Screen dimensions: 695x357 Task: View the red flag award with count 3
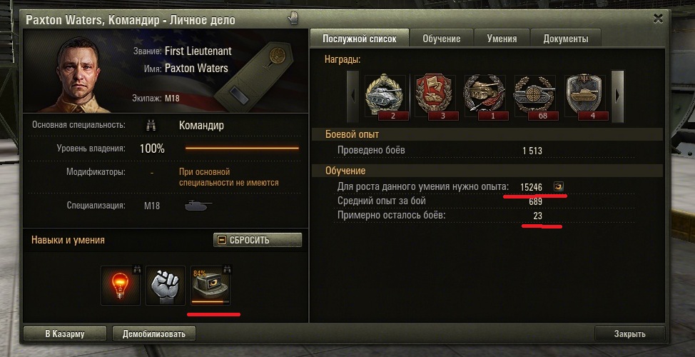[435, 96]
